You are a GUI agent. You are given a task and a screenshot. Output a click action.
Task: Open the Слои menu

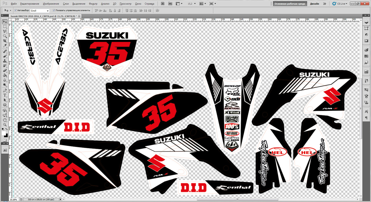point(66,4)
